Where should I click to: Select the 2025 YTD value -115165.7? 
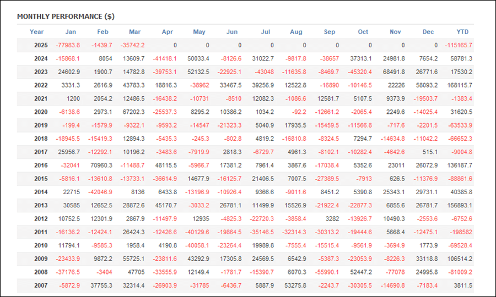(459, 45)
